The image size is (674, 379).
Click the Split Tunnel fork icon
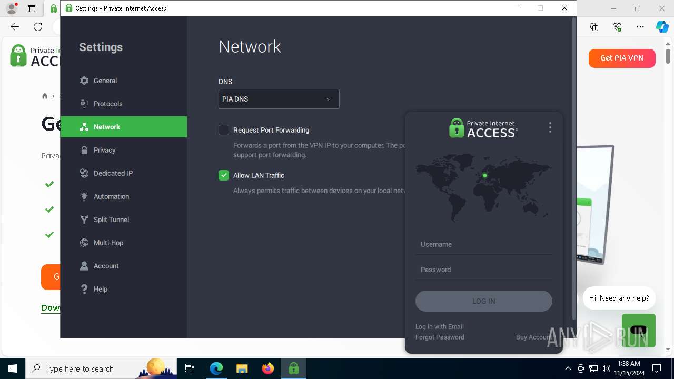coord(84,220)
